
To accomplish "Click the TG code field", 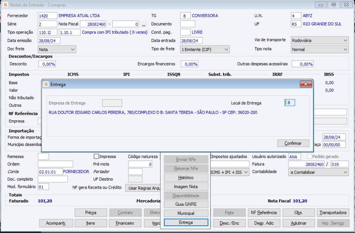I will point(185,16).
